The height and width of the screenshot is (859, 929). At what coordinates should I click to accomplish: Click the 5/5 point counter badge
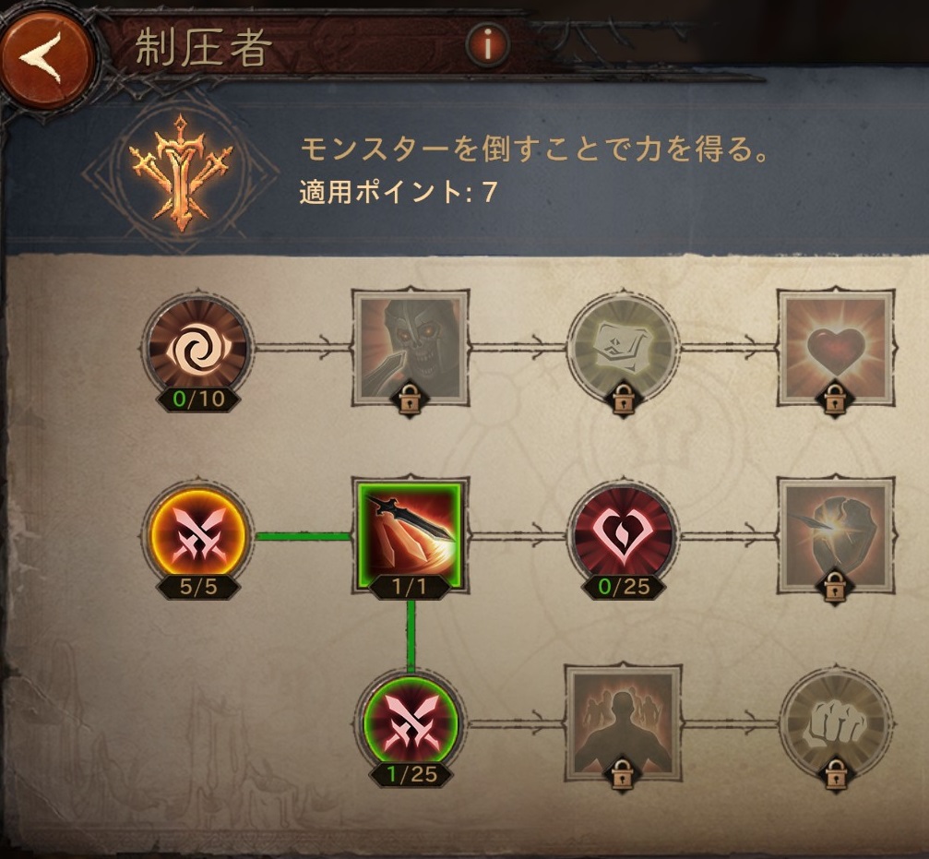(198, 587)
